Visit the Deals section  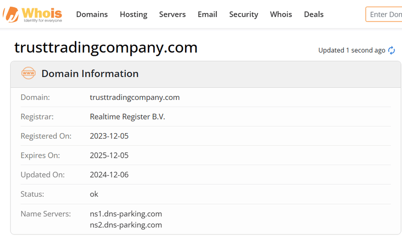(x=314, y=14)
